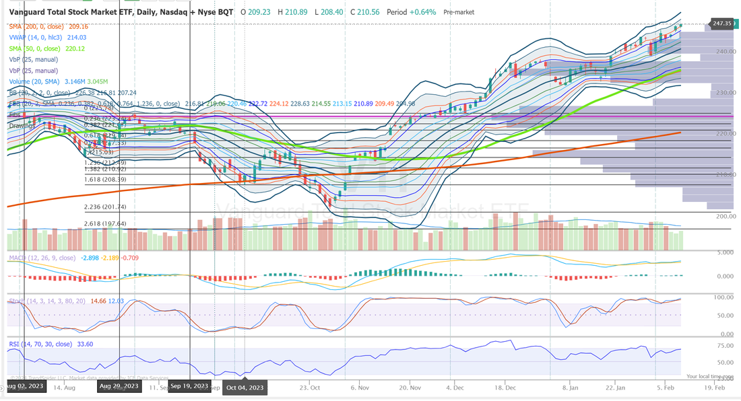
Task: Click the MACD value -2.898
Action: [90, 258]
